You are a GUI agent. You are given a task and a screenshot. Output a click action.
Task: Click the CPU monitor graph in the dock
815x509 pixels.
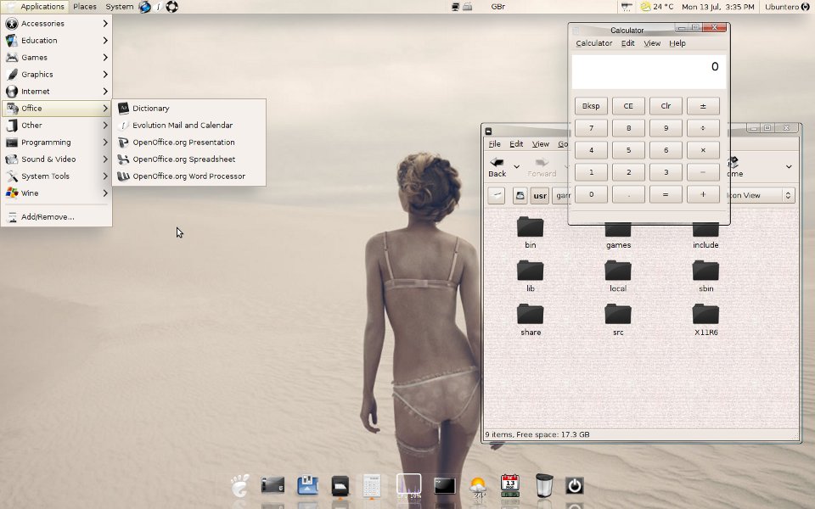(409, 485)
